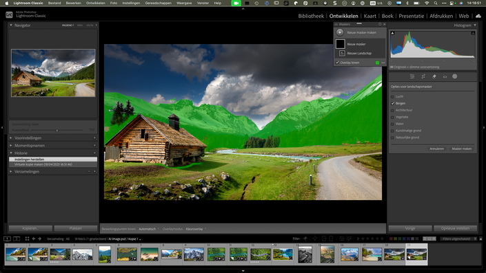This screenshot has width=486, height=273.
Task: Collapse the Histogram panel triangle
Action: [475, 25]
